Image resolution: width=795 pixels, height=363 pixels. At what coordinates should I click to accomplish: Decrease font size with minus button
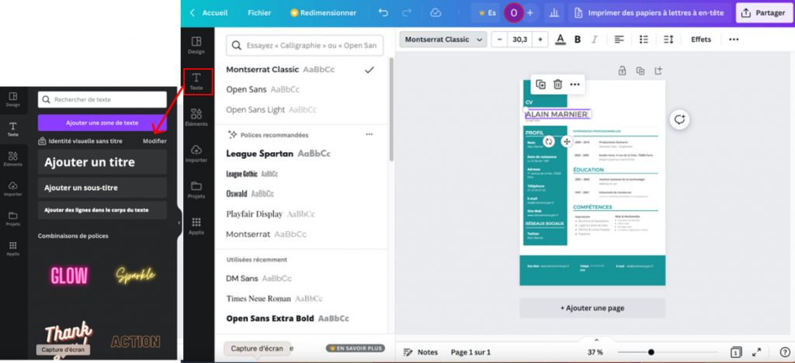(x=499, y=40)
